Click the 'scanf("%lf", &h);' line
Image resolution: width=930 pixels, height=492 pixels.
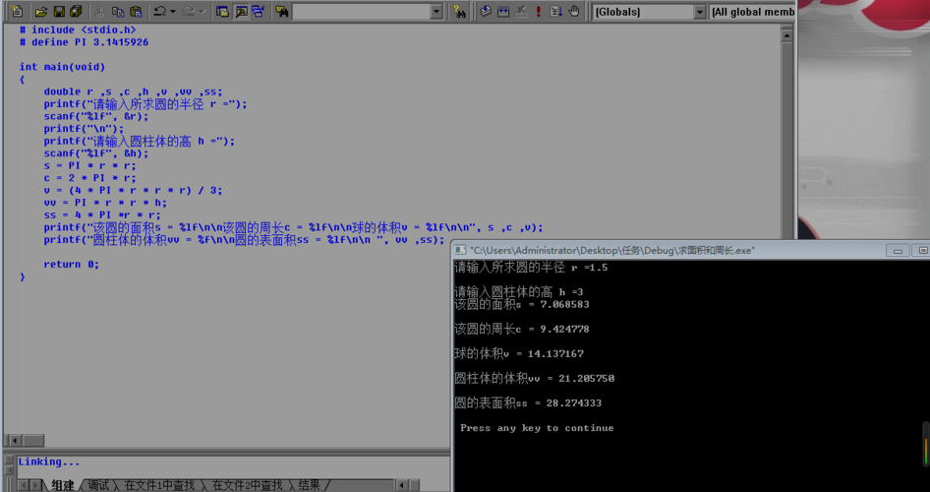coord(96,154)
